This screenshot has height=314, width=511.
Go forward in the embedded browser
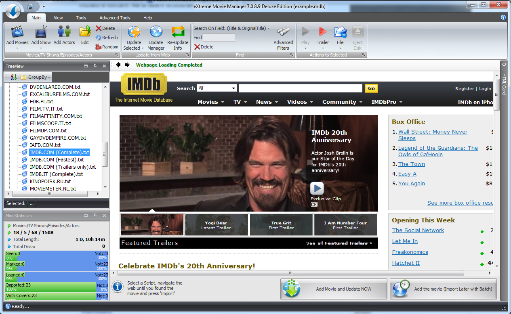click(x=127, y=65)
